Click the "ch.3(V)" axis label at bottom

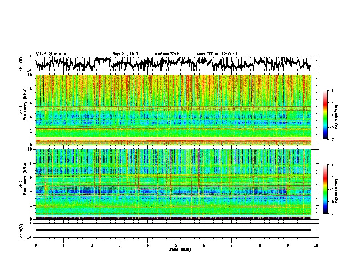[21, 231]
